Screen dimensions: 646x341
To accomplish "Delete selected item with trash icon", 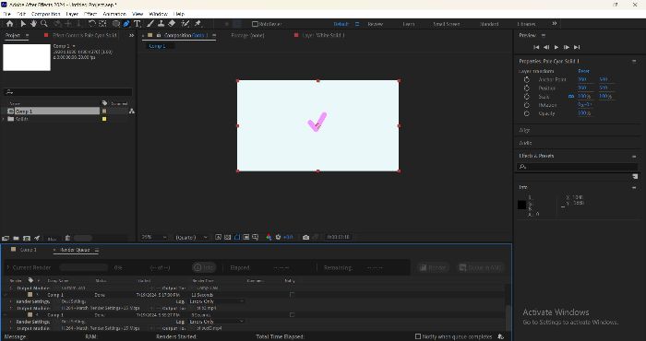I will (67, 238).
